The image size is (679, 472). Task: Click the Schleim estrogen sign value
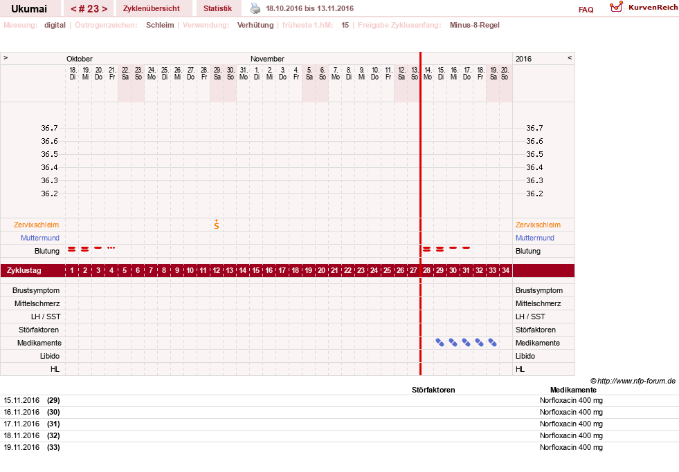[x=160, y=25]
